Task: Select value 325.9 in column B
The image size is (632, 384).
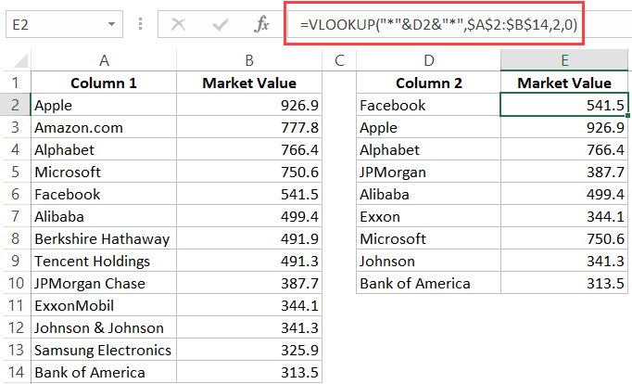Action: [249, 350]
